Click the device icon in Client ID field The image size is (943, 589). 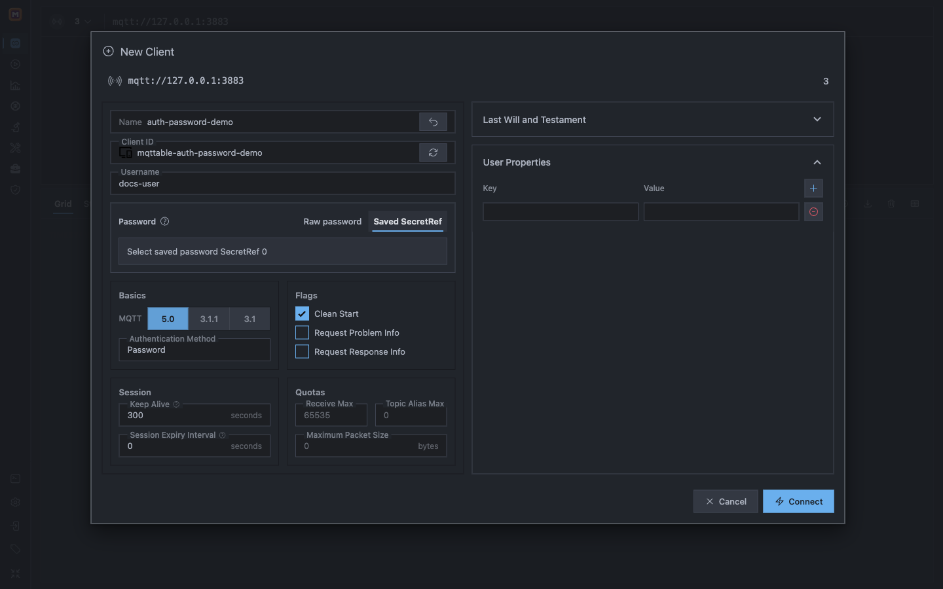coord(126,152)
